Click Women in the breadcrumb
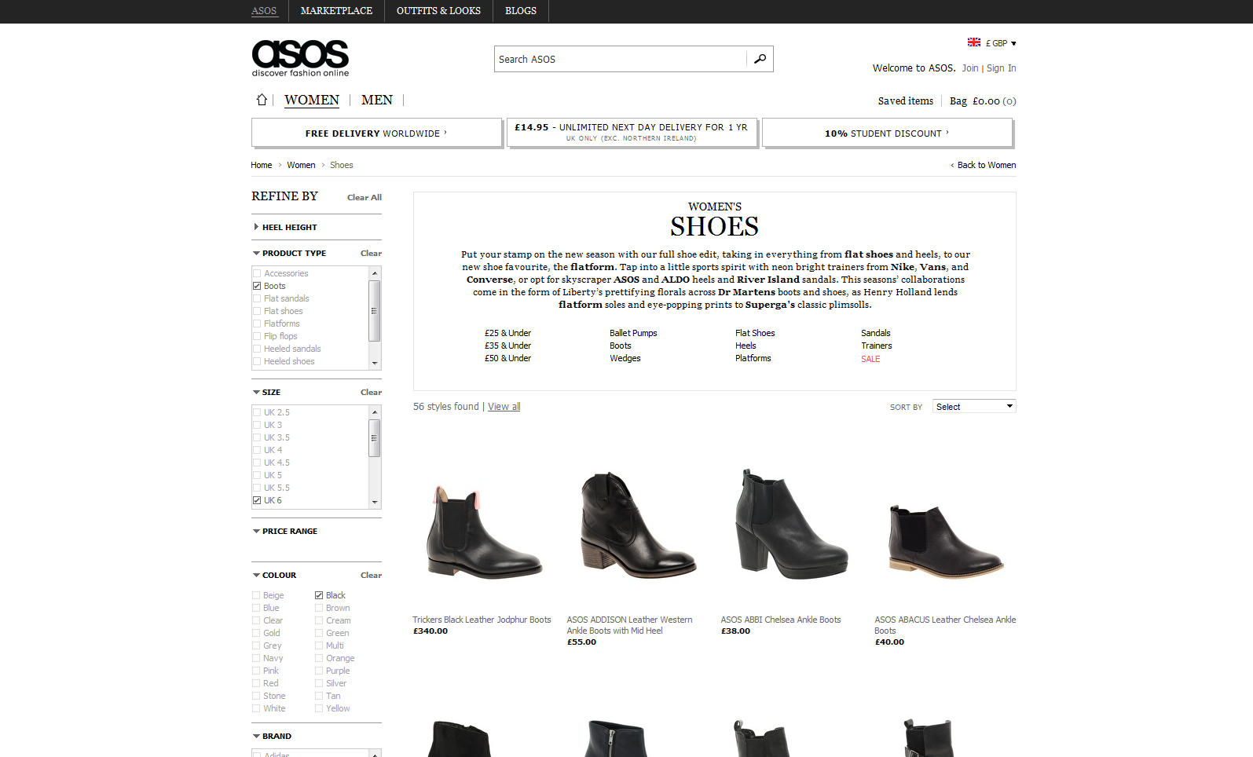Screen dimensions: 1253x757 click(x=301, y=165)
